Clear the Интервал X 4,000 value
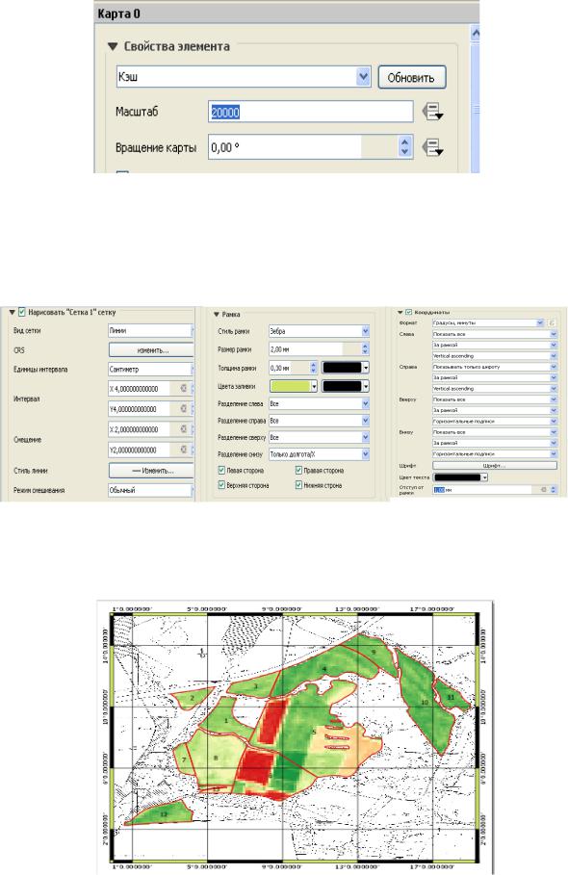This screenshot has width=568, height=875. (x=183, y=388)
